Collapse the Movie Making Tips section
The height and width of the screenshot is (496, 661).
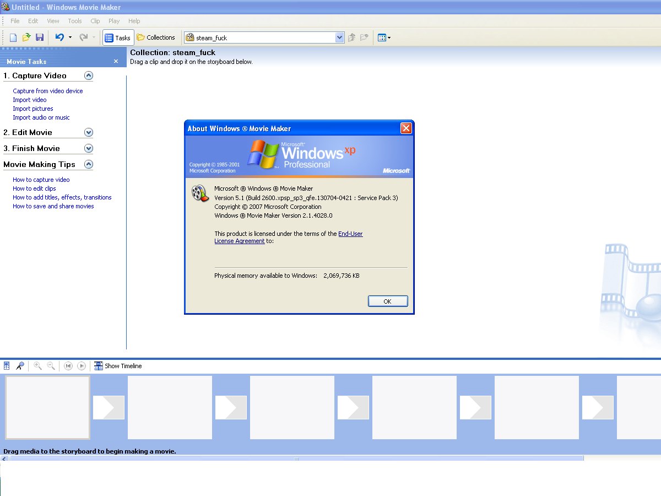coord(89,164)
